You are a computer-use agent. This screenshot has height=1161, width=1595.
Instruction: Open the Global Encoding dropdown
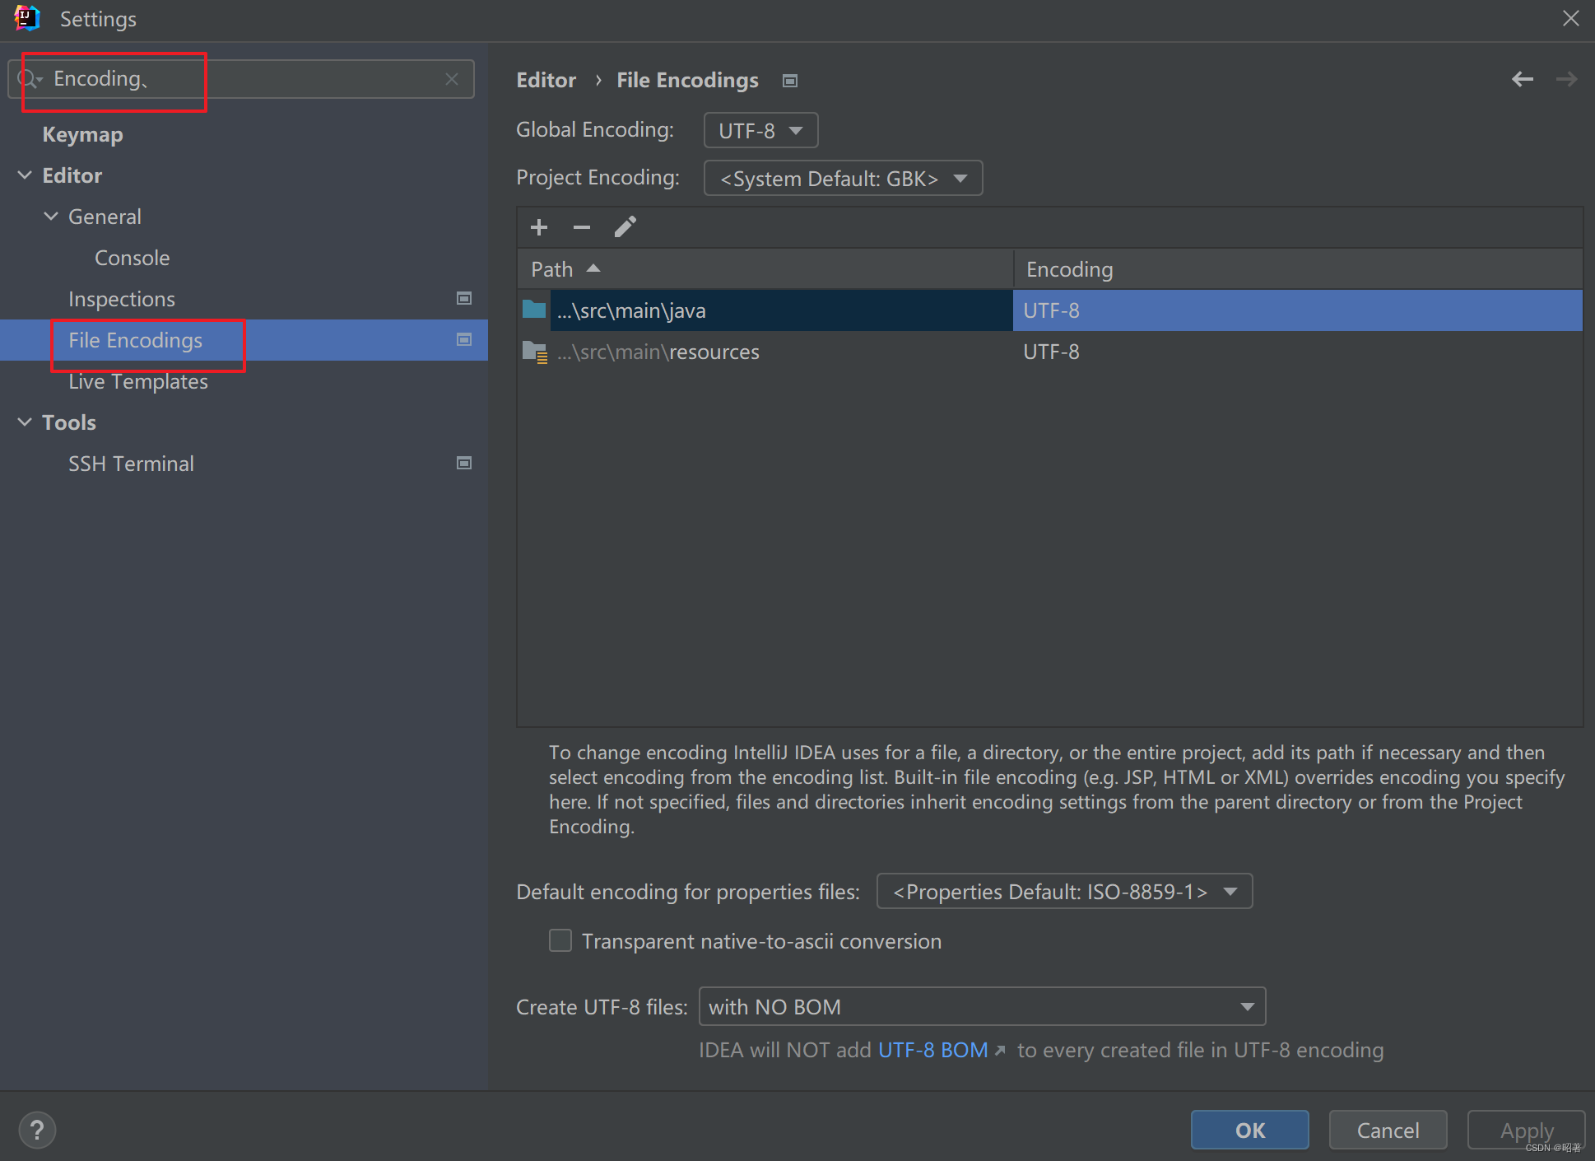coord(760,130)
